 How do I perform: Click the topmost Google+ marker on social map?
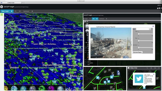(109, 70)
